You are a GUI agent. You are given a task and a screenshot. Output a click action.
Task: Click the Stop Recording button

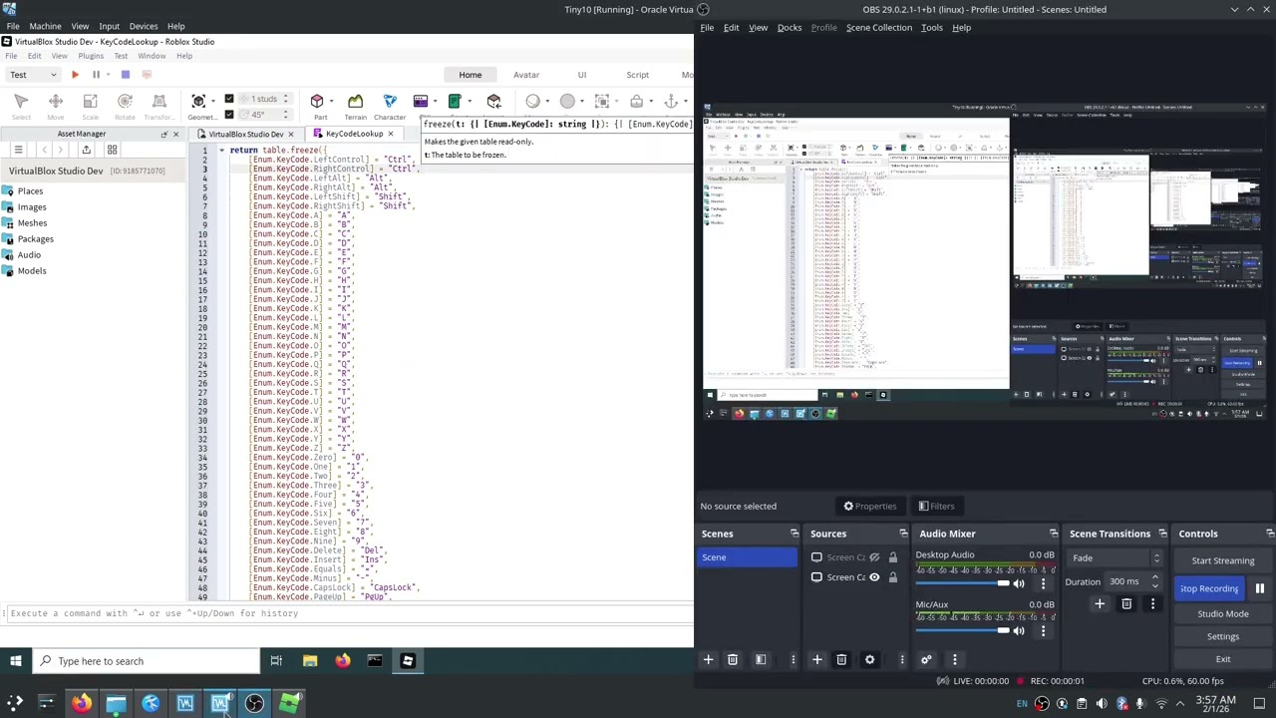click(1209, 588)
